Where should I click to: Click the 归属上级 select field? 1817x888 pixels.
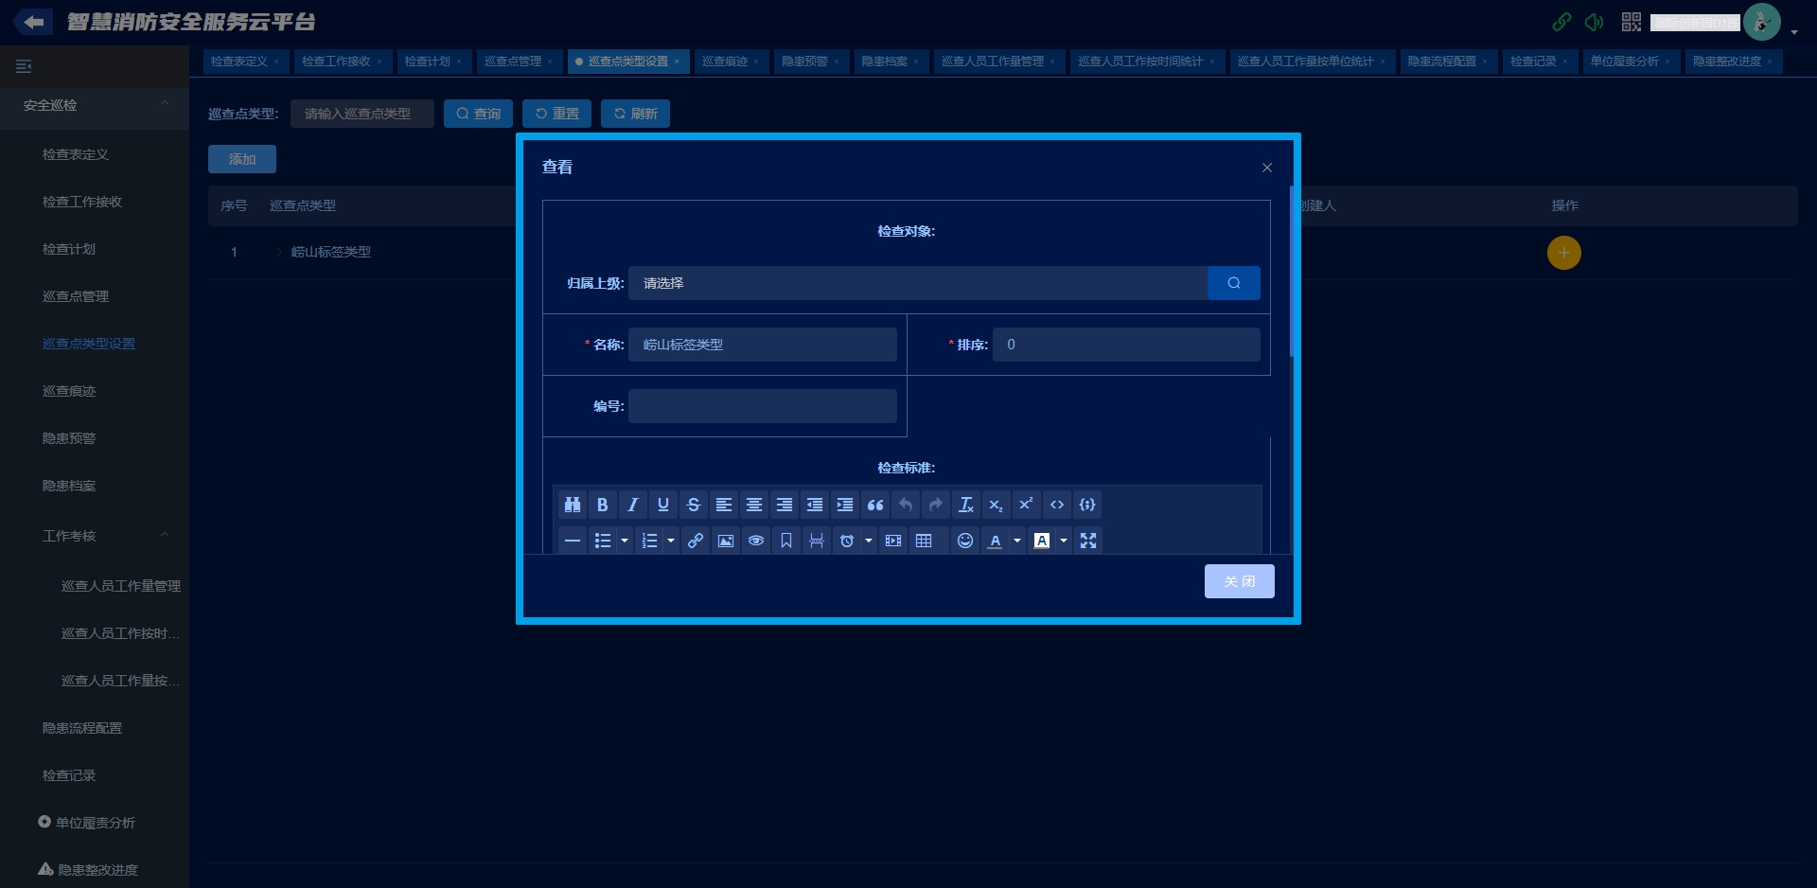pos(917,283)
